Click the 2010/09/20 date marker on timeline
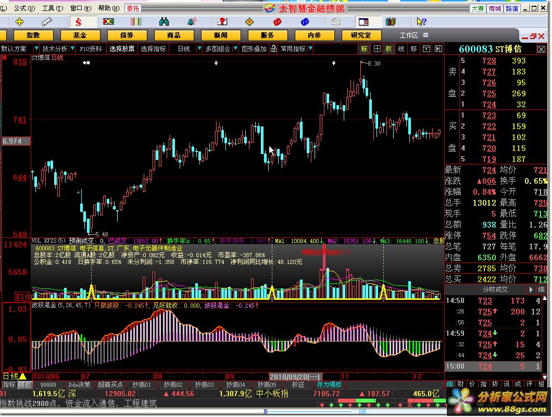552x417 pixels. pyautogui.click(x=295, y=377)
